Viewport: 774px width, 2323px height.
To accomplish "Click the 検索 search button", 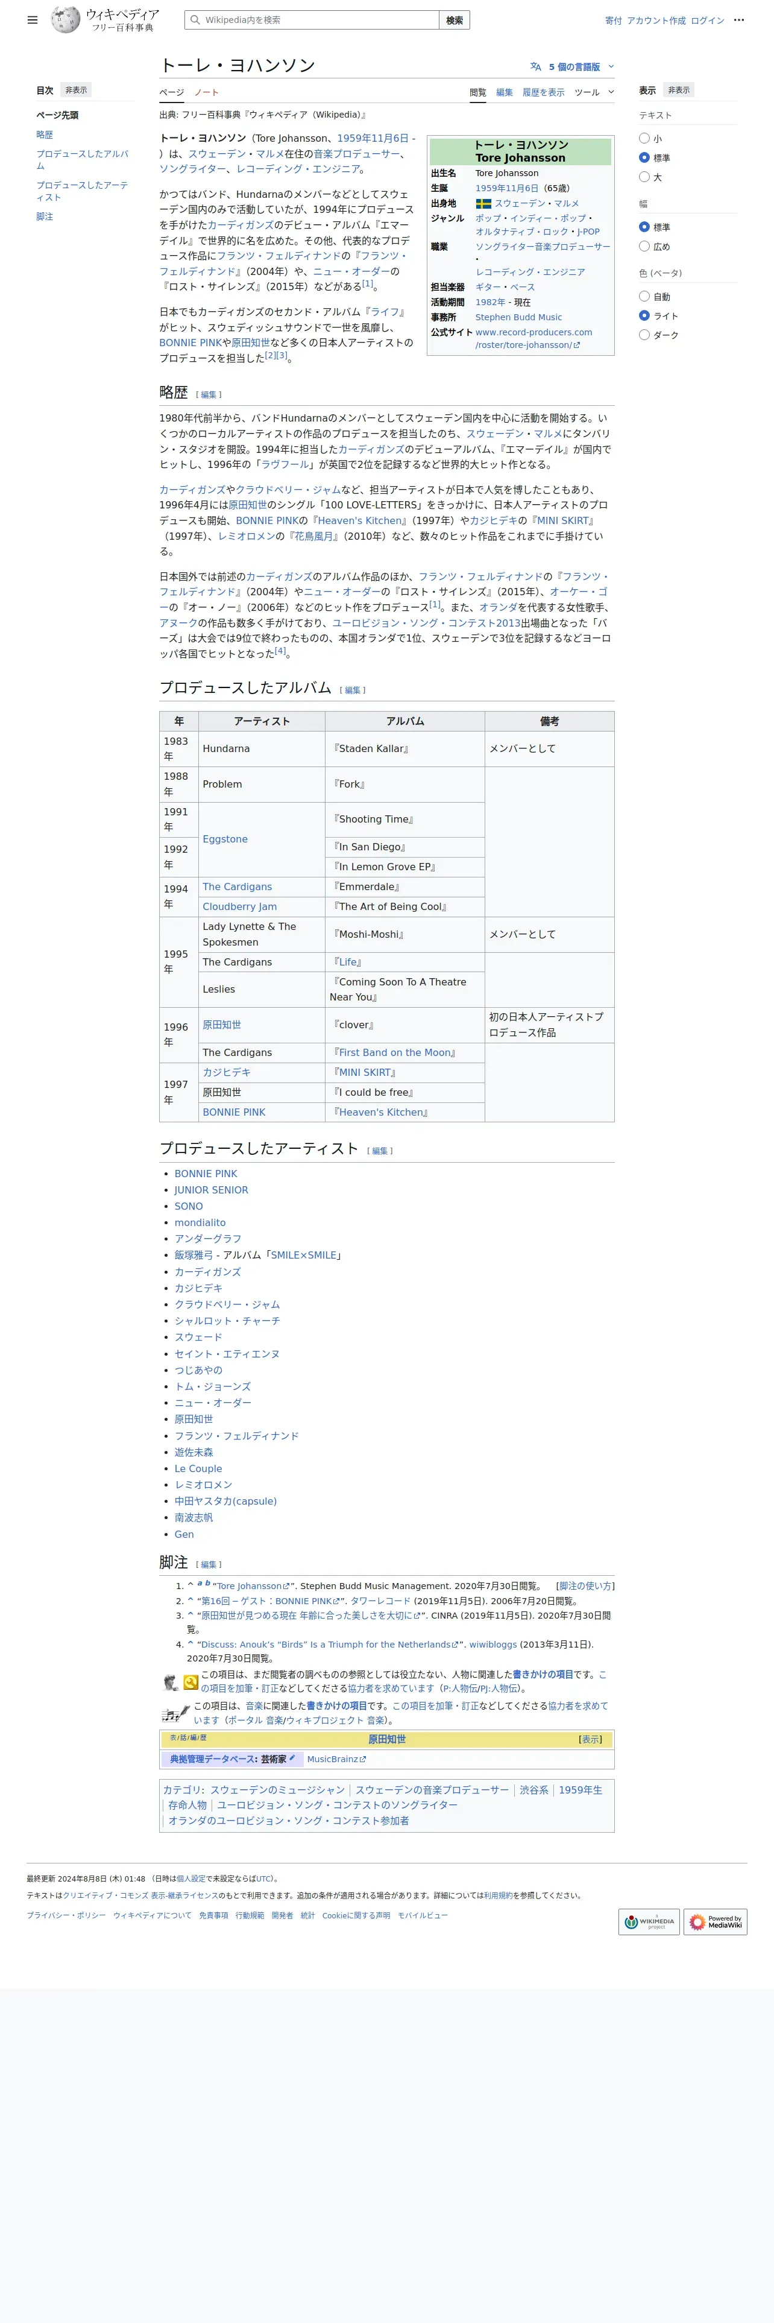I will pos(454,20).
